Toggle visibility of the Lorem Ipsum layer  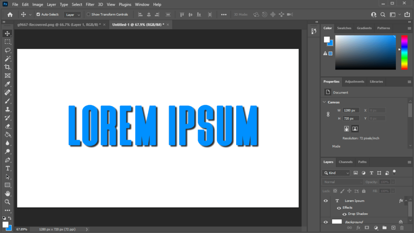(325, 201)
